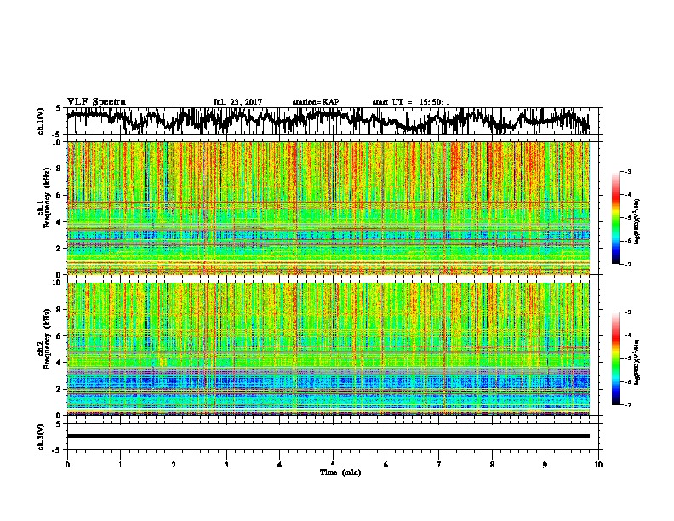Click the "8" frequency tick of ch.1 spectrogram

(x=60, y=169)
